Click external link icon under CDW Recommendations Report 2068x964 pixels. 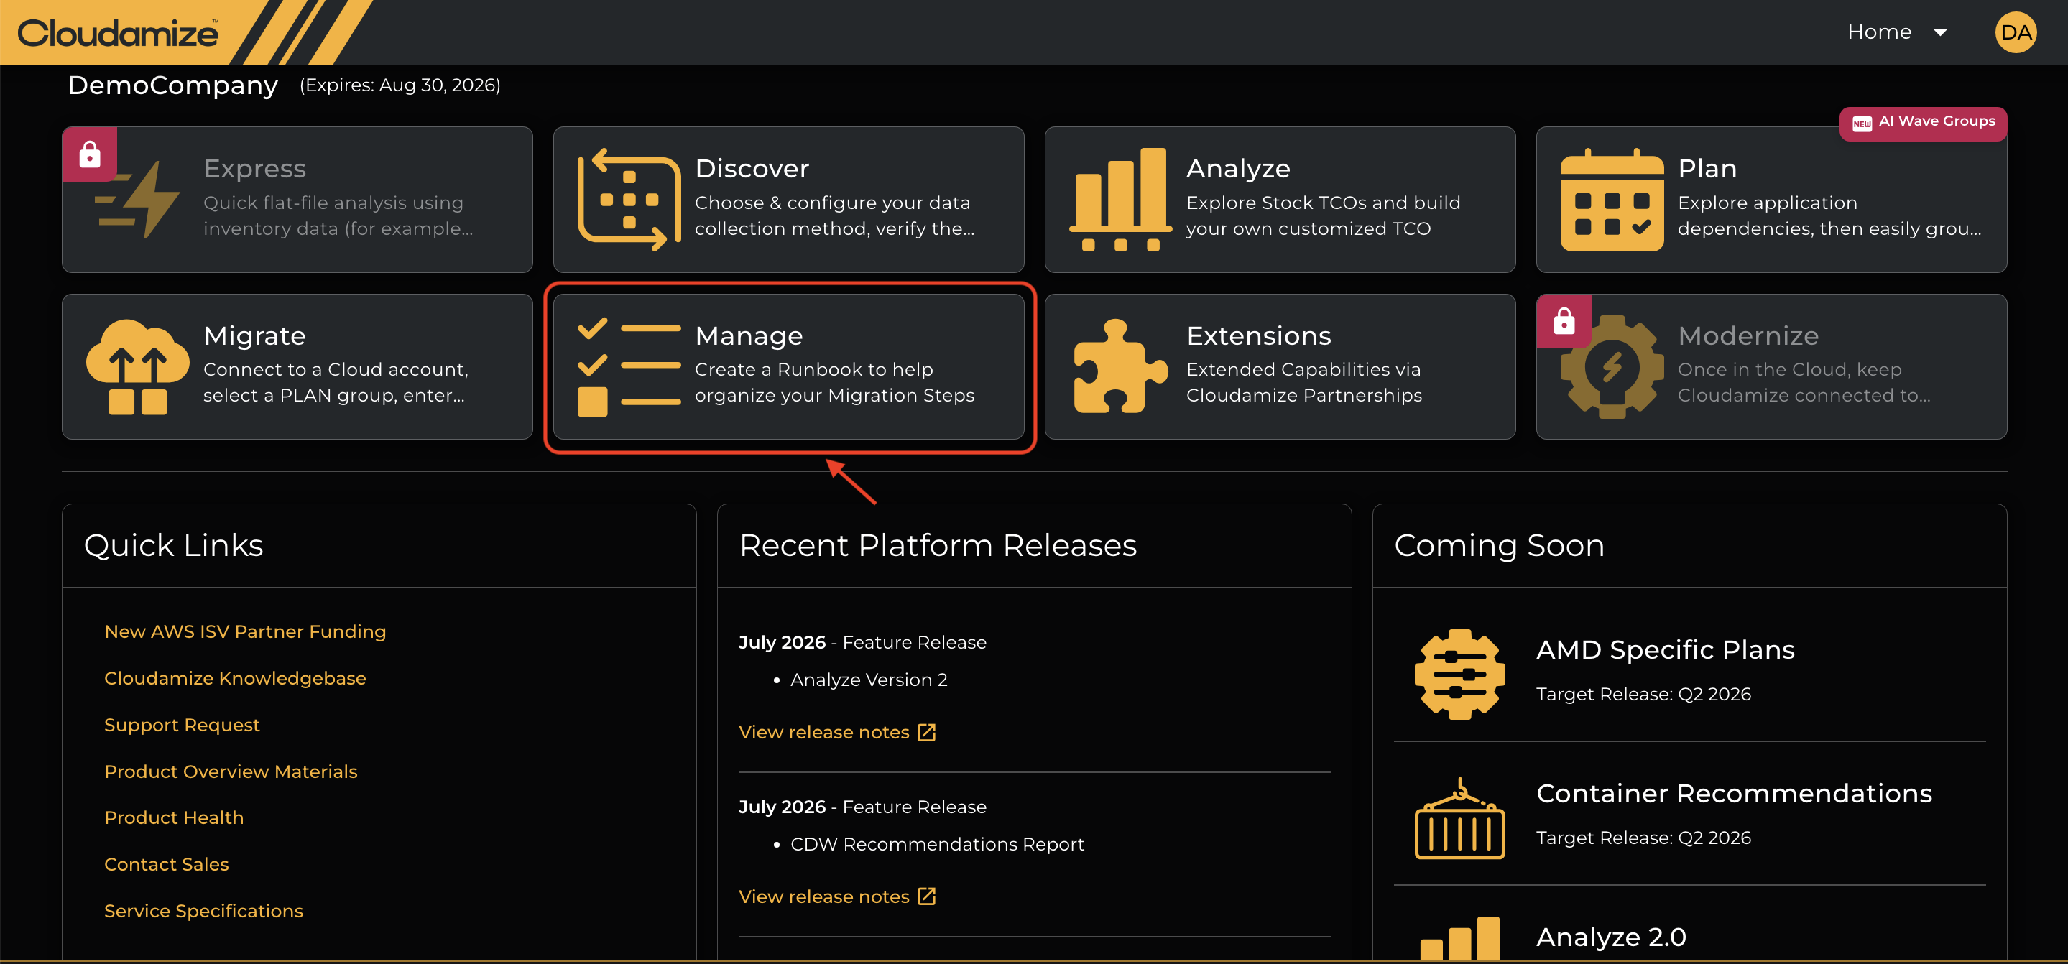pos(926,896)
